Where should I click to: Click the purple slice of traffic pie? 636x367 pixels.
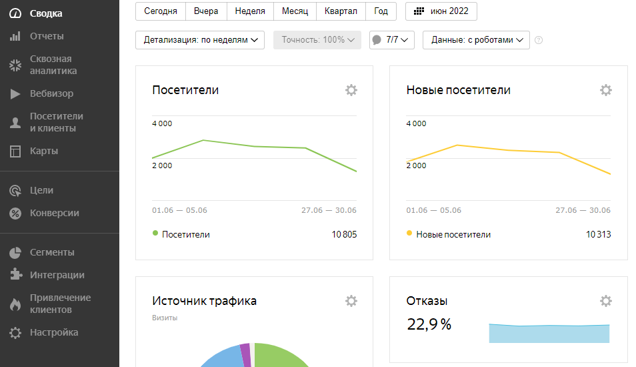(246, 354)
